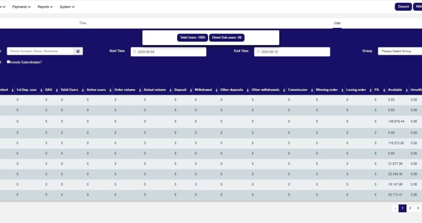
Task: Switch to the User tab
Action: [x=337, y=23]
